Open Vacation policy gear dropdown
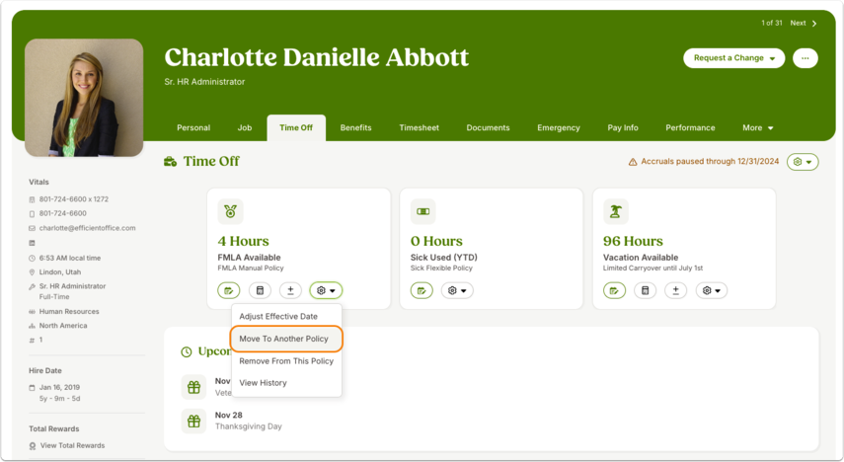 [712, 291]
